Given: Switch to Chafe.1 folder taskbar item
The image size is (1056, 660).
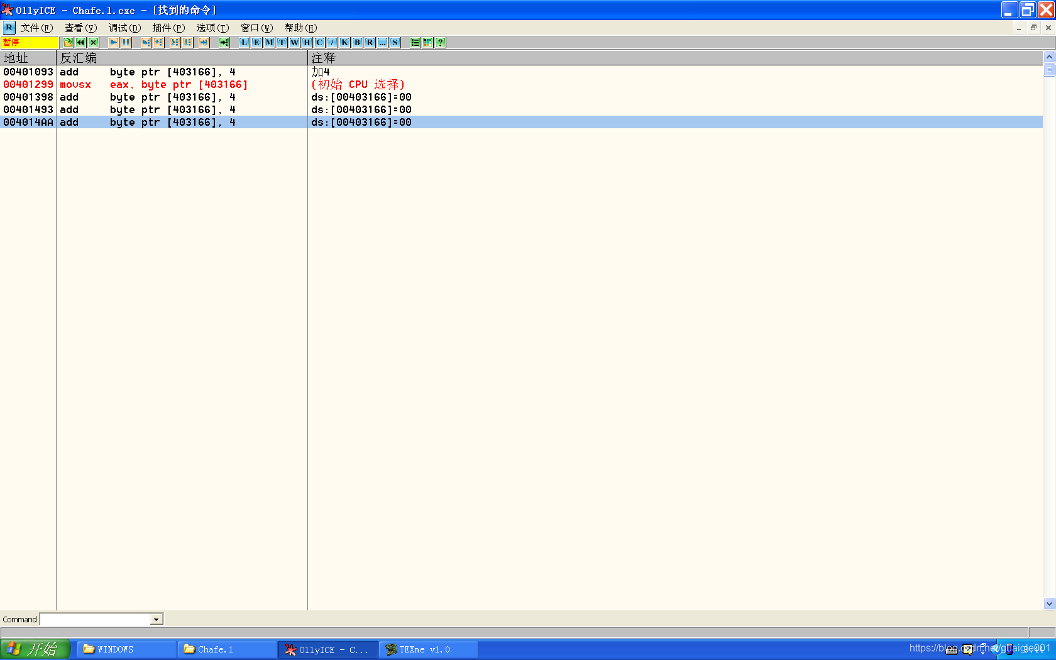Looking at the screenshot, I should [228, 649].
